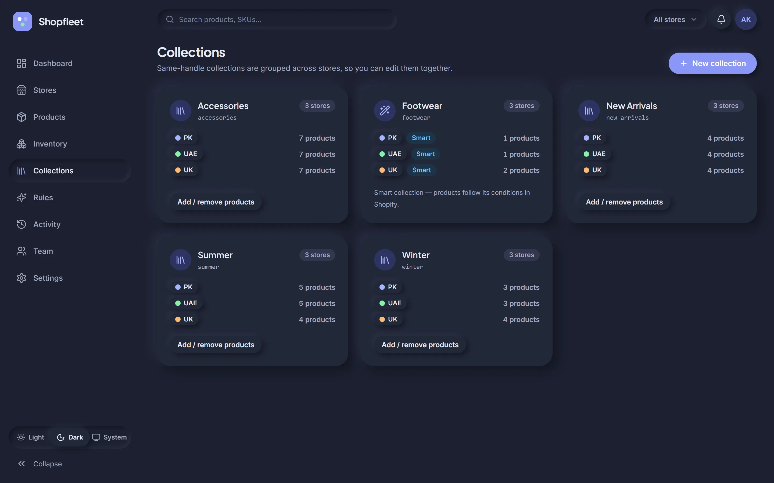This screenshot has width=774, height=483.
Task: Click the Smart badge on Footwear PK row
Action: click(x=421, y=138)
